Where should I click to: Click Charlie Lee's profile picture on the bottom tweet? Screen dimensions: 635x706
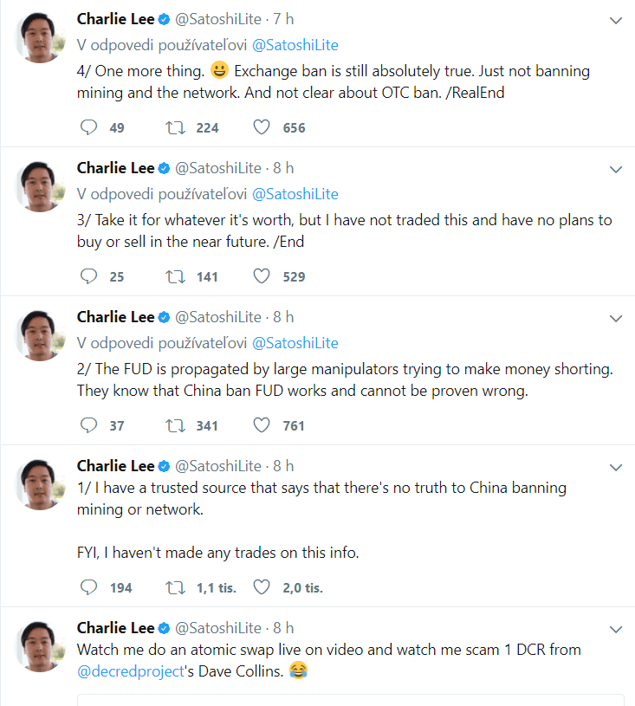coord(39,644)
